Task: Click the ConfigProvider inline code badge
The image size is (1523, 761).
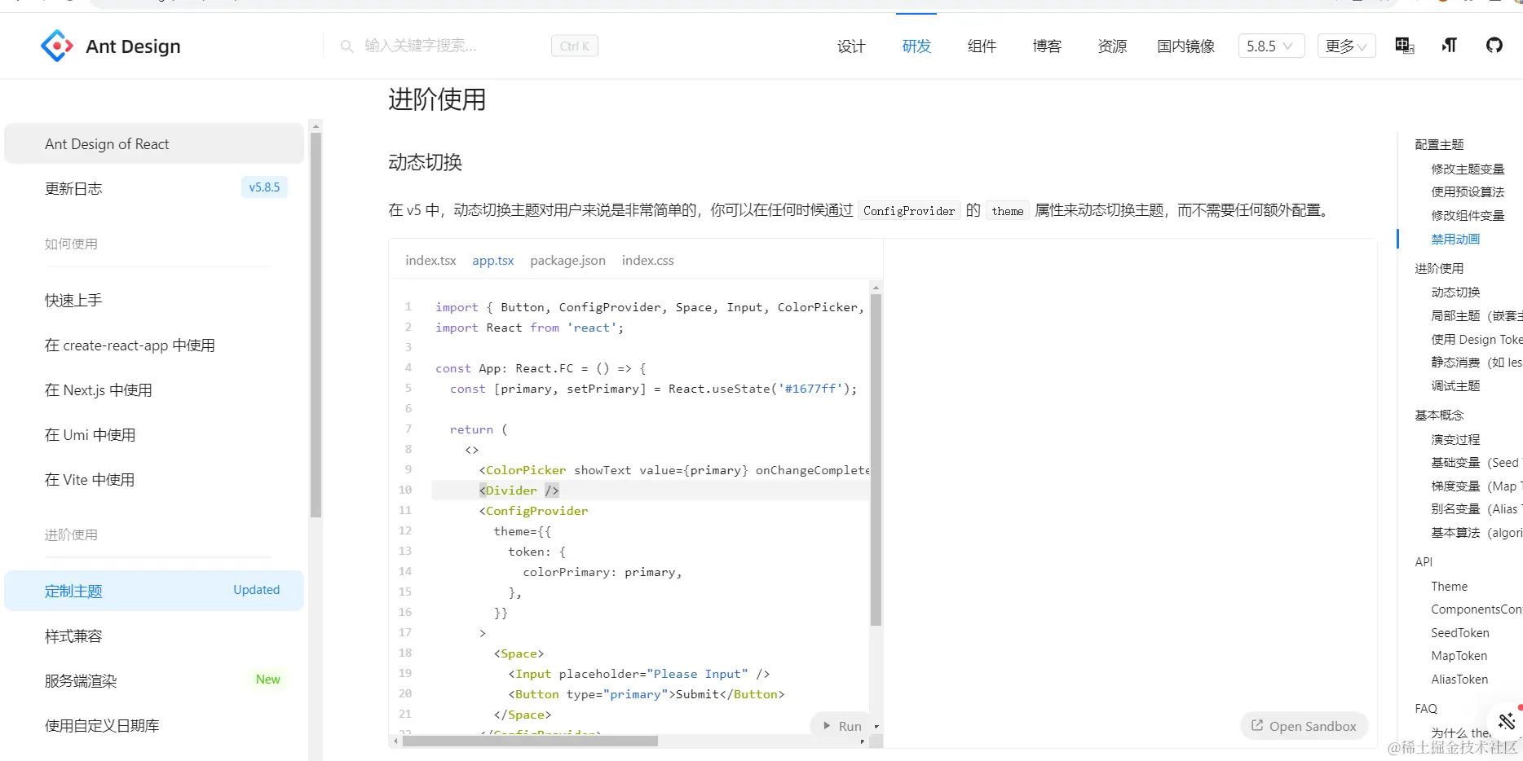Action: 908,210
